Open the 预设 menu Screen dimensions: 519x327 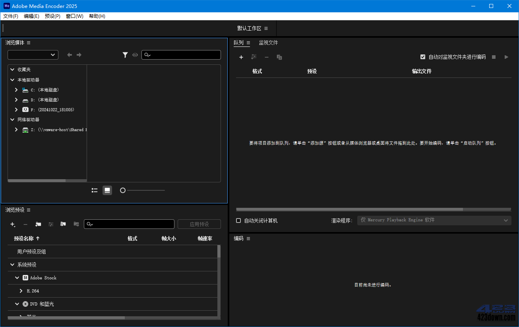click(52, 16)
